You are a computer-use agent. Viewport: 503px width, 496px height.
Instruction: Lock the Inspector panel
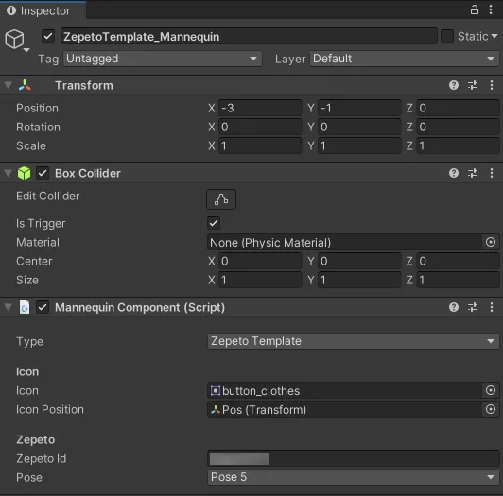coord(475,10)
